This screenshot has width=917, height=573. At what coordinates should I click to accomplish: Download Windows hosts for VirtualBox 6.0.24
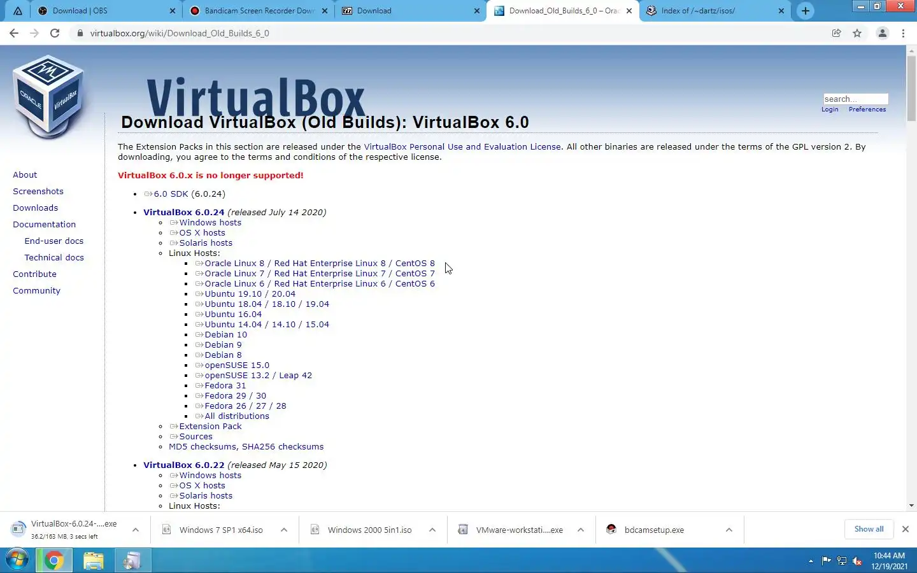click(x=210, y=222)
